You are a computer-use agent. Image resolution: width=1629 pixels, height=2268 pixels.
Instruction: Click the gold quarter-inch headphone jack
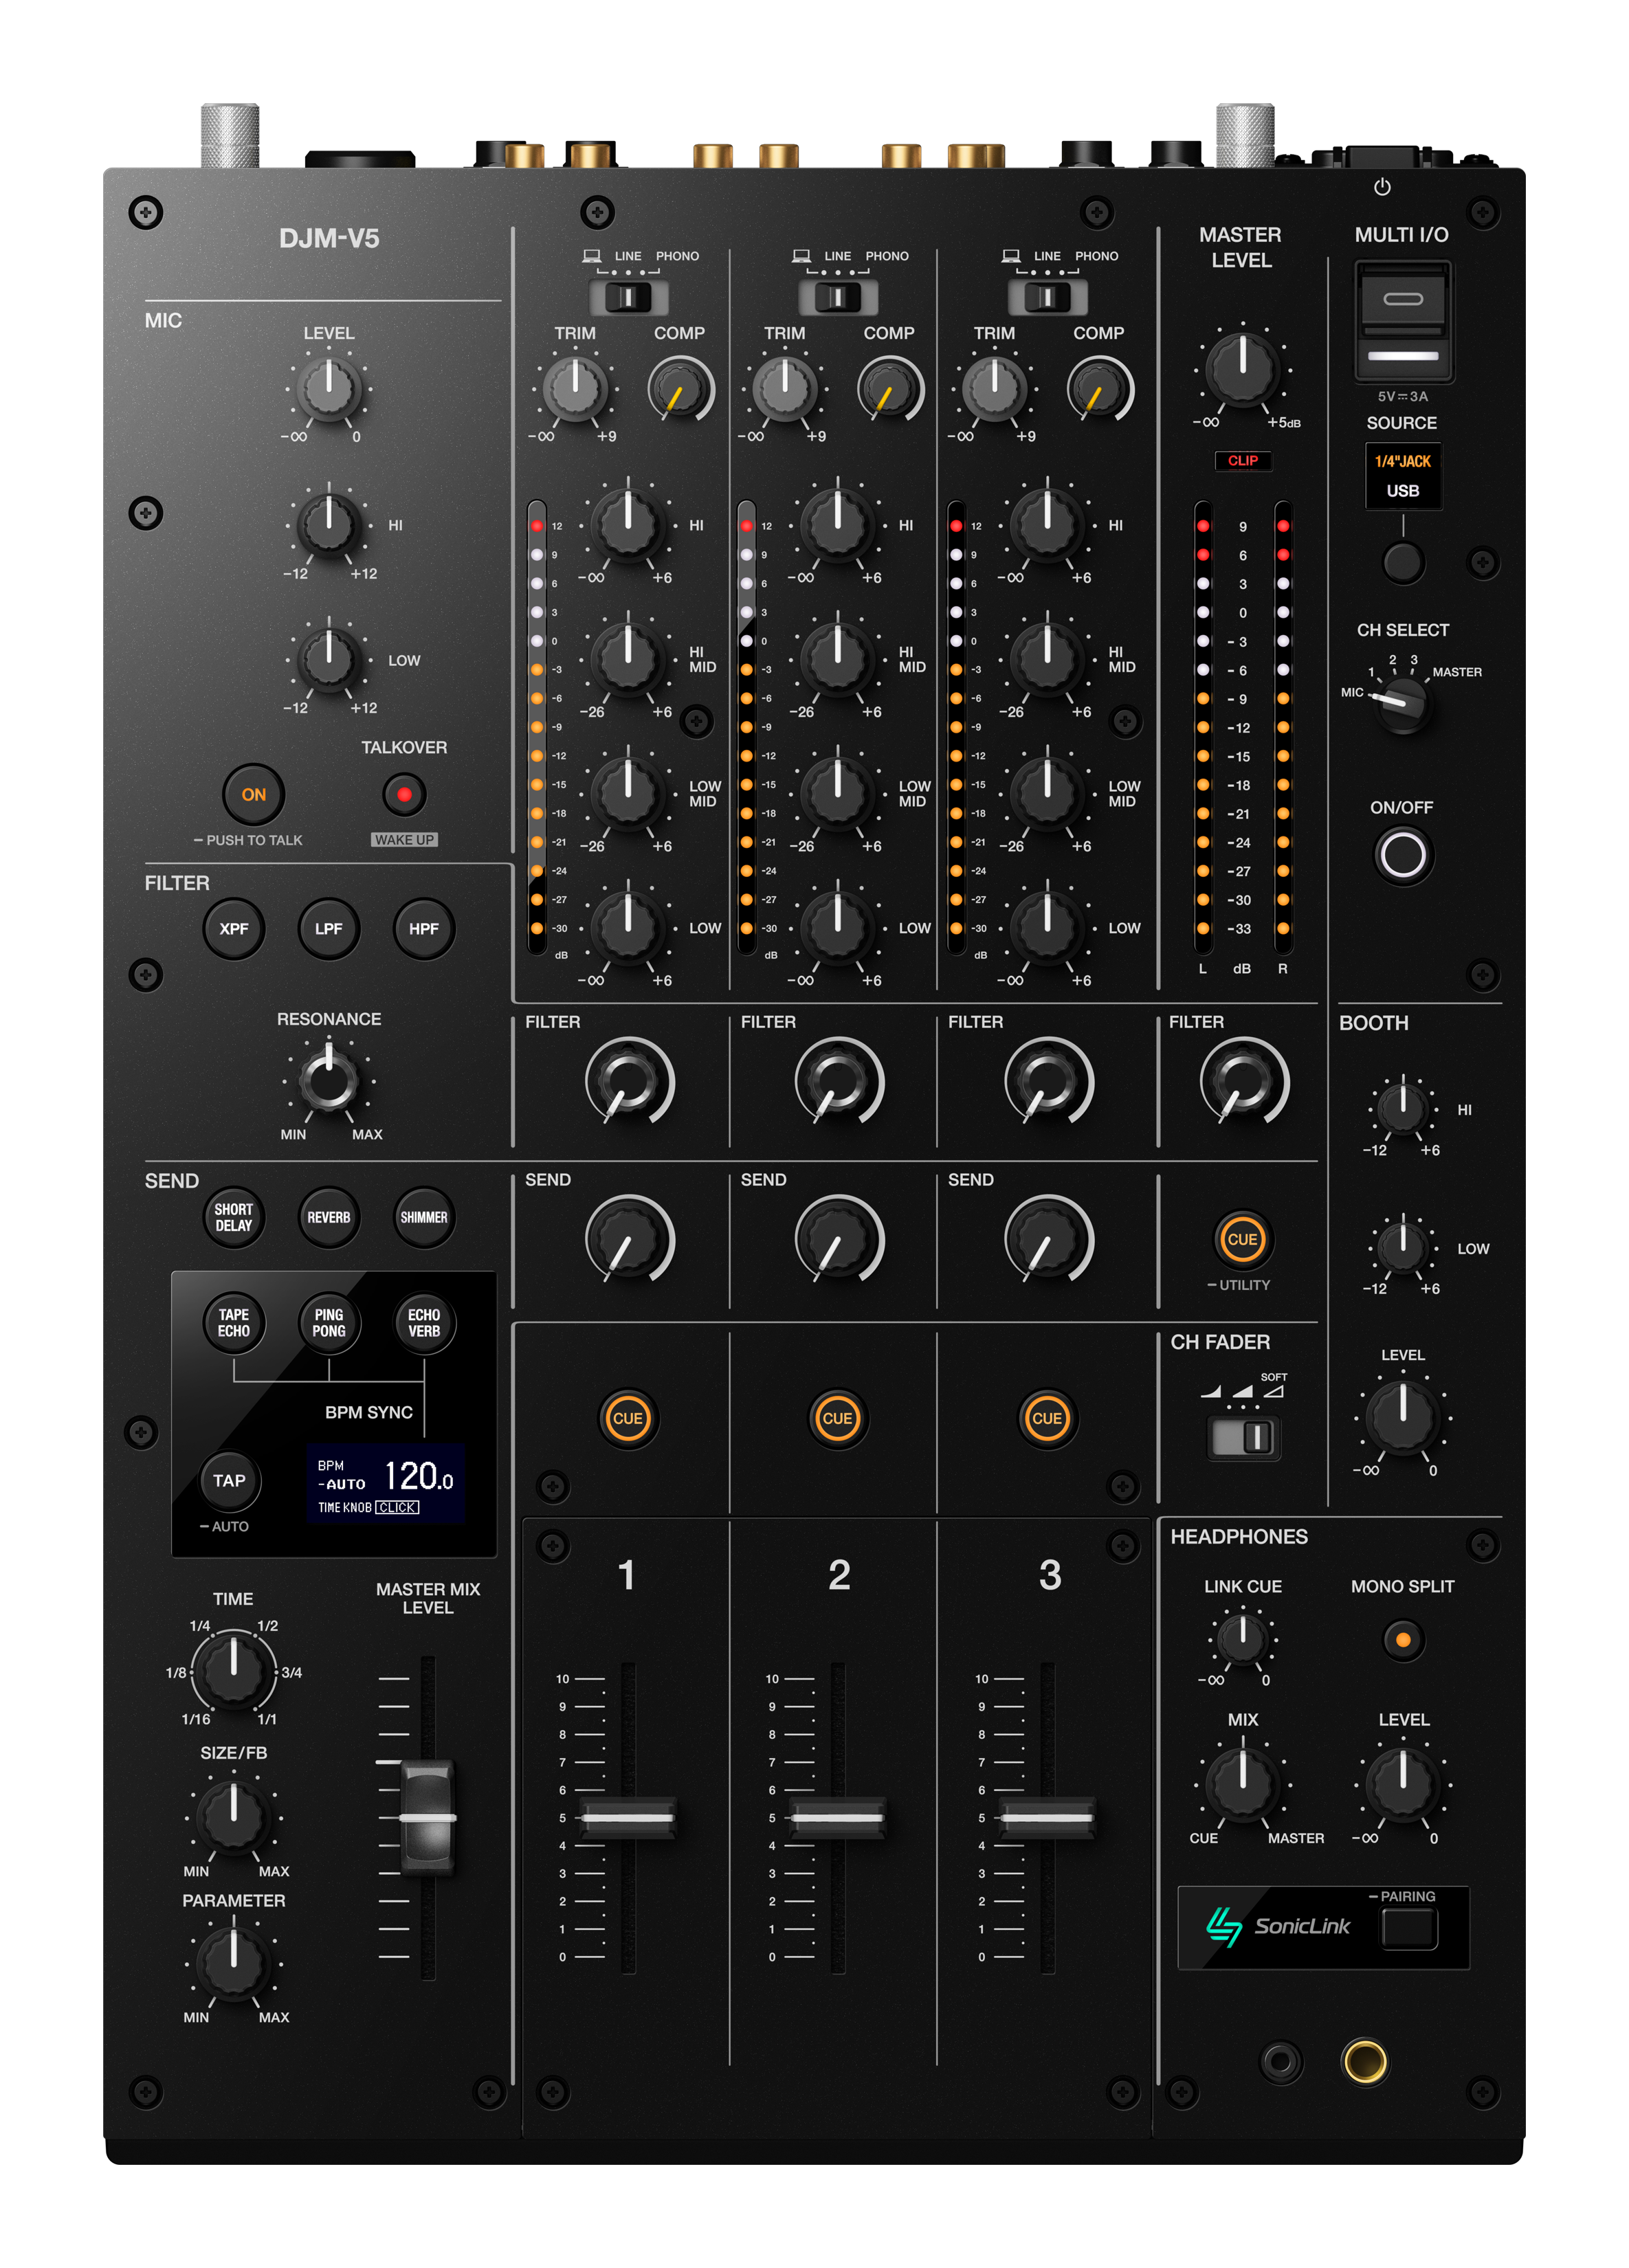(x=1364, y=2061)
